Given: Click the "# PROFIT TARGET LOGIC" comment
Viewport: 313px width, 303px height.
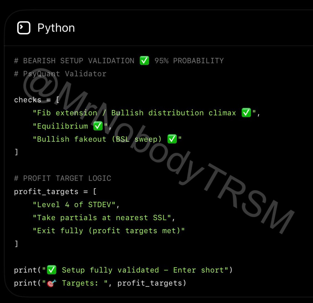Looking at the screenshot, I should click(x=63, y=178).
